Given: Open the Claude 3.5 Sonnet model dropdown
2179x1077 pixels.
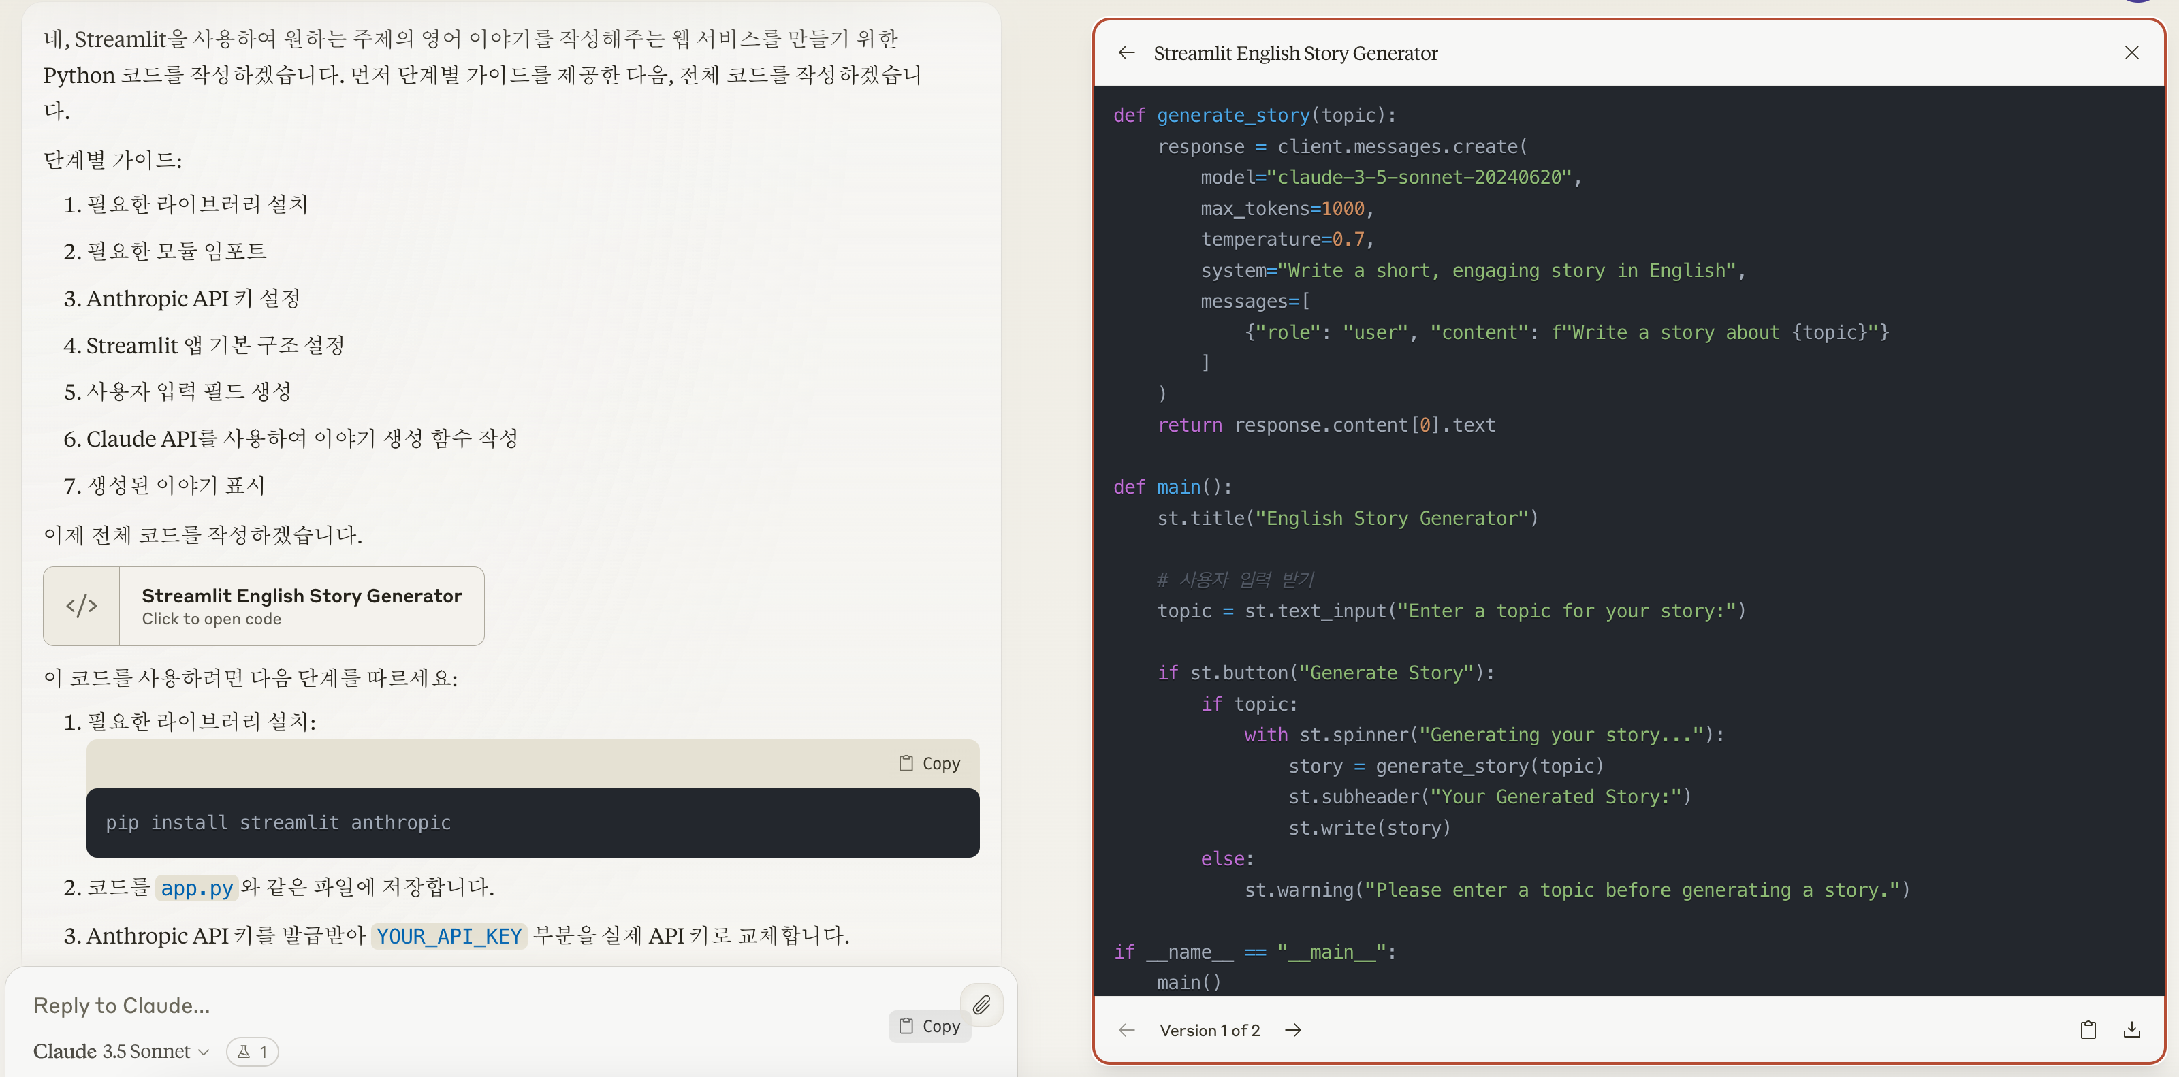Looking at the screenshot, I should 120,1051.
